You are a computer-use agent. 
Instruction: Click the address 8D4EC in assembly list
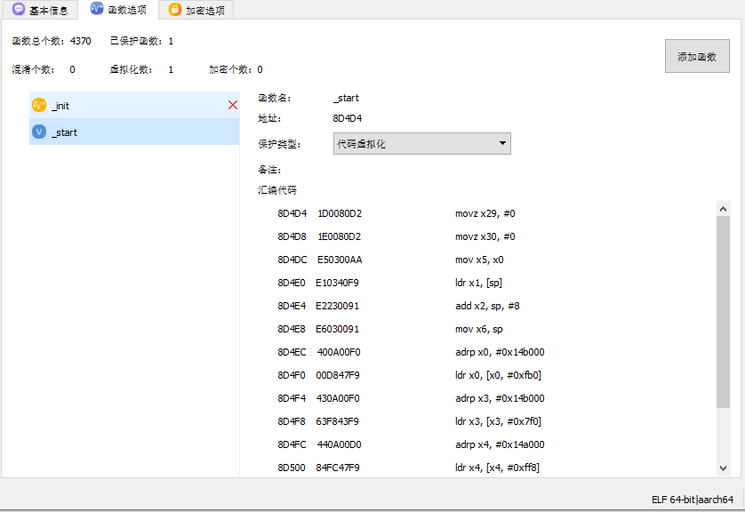(x=292, y=352)
